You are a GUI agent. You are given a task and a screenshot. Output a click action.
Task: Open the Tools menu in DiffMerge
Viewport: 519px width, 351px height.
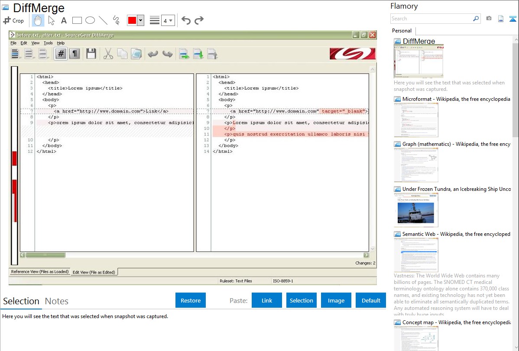48,43
